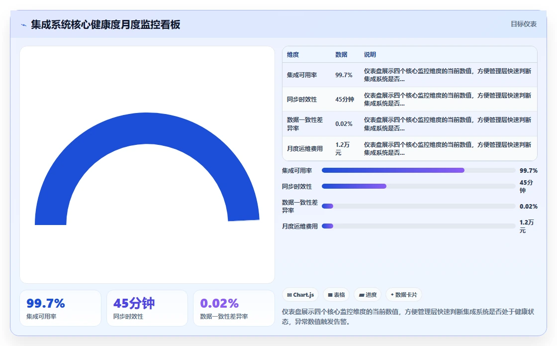Select the 进度 chip
557x346 pixels.
coord(368,295)
